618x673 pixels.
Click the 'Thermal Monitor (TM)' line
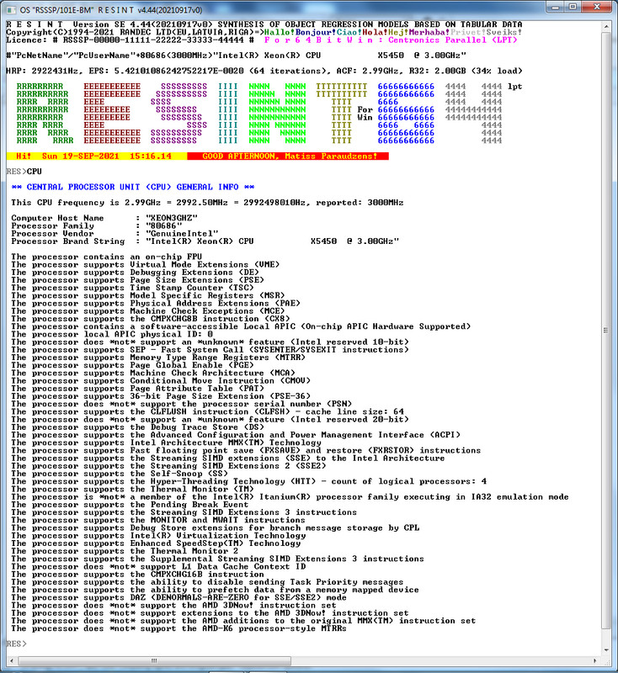tap(132, 489)
